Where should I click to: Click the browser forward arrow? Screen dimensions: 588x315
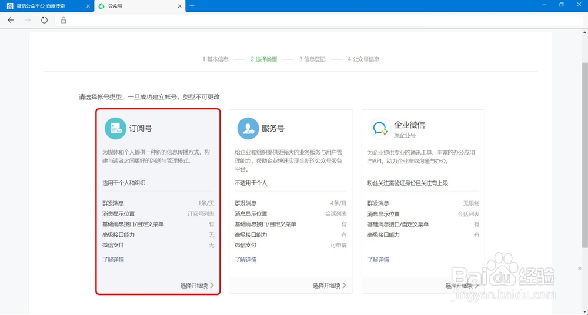coord(28,20)
